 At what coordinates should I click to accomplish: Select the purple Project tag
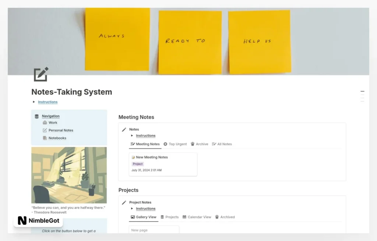tap(137, 164)
